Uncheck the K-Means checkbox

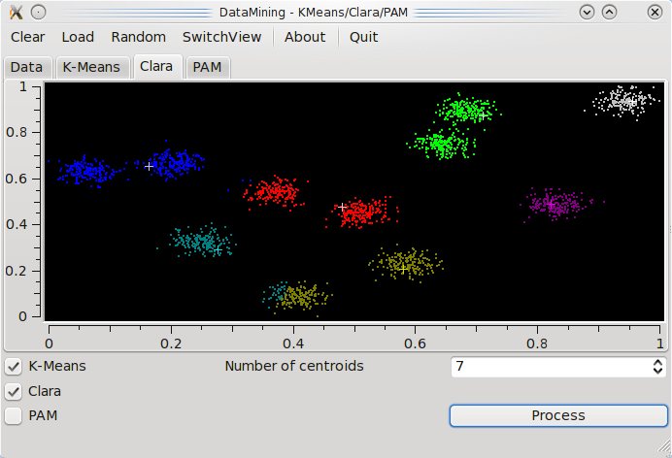(x=14, y=367)
